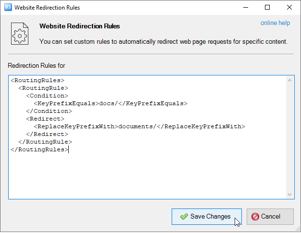Click the S3 app icon in title bar
This screenshot has height=233, width=301.
click(x=8, y=8)
